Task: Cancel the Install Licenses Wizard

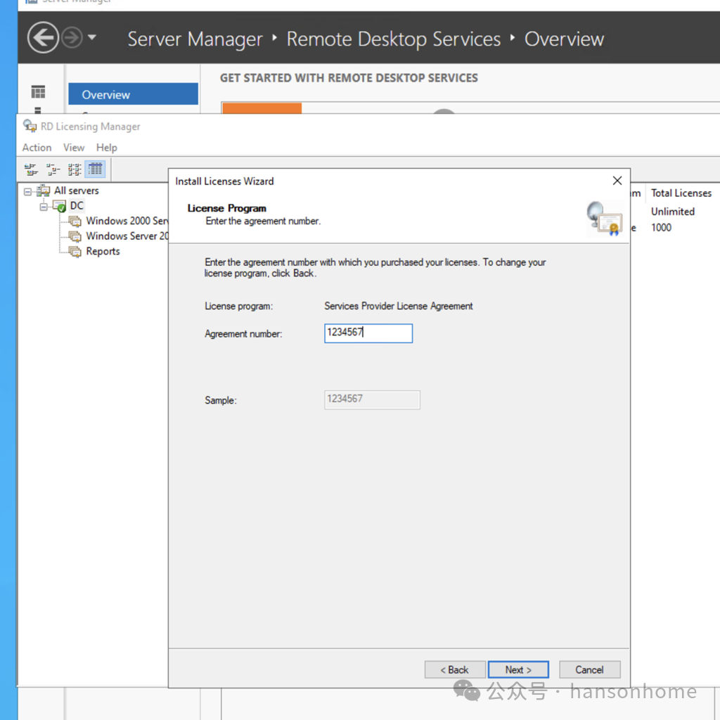Action: point(589,669)
